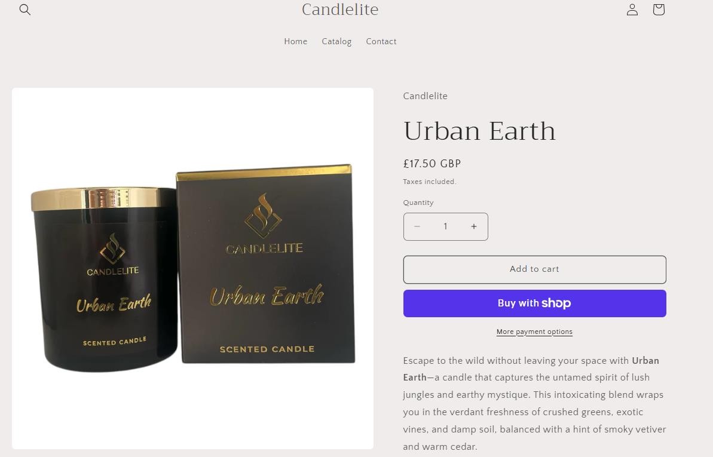713x457 pixels.
Task: Click the Taxes included note
Action: (x=429, y=182)
